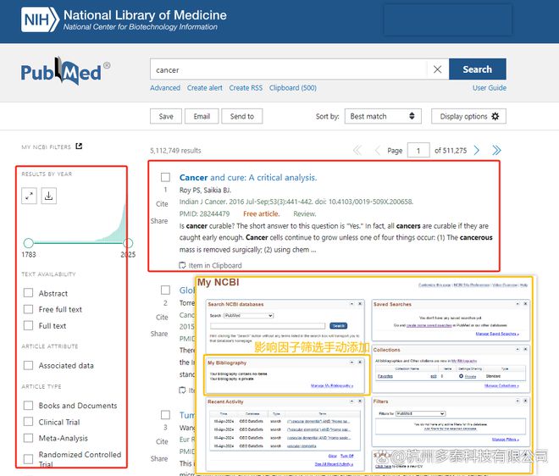Collapse the Filters panel in My NCBI
Image resolution: width=559 pixels, height=476 pixels.
(517, 401)
